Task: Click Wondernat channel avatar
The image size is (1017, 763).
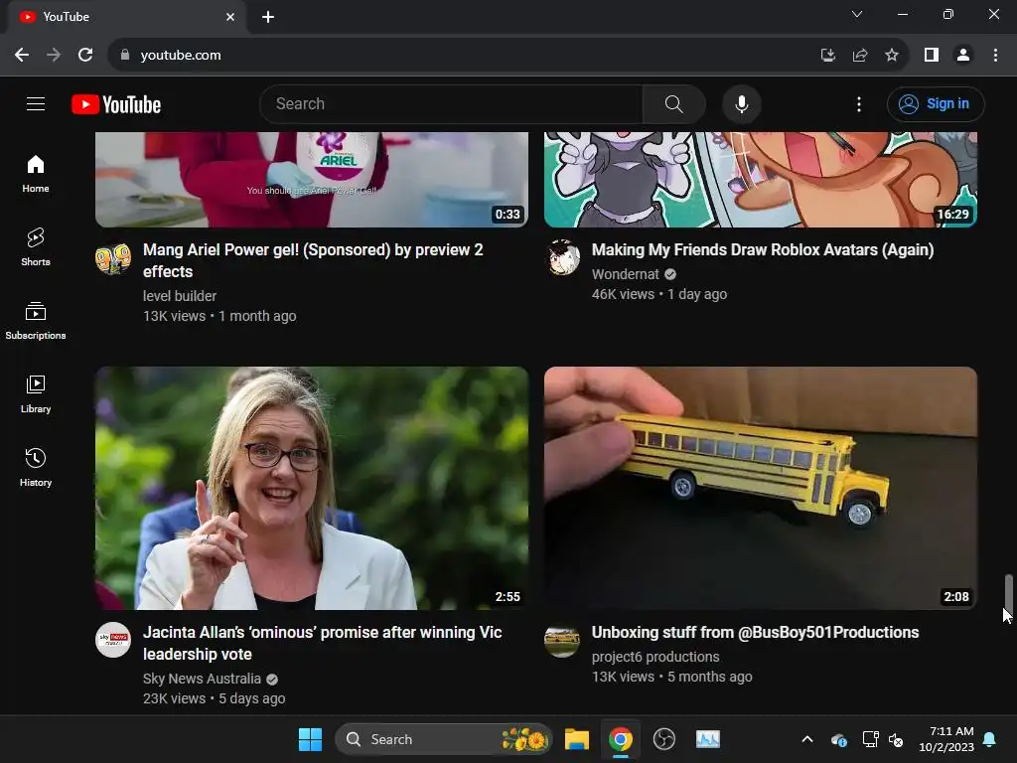Action: (x=562, y=258)
